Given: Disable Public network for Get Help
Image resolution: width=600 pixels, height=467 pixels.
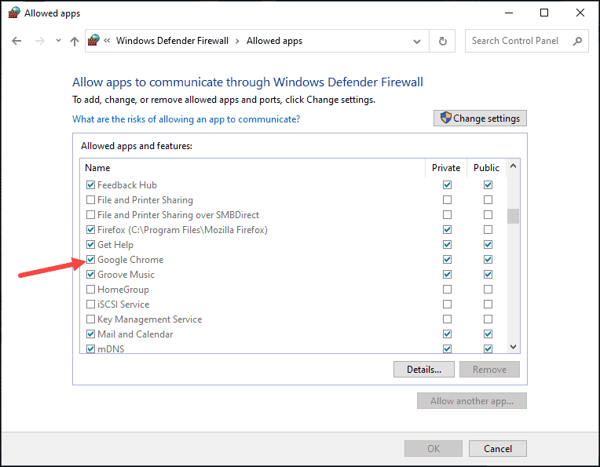Looking at the screenshot, I should click(488, 245).
